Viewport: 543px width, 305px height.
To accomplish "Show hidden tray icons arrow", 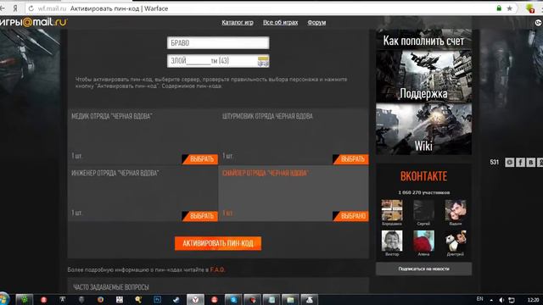I will pyautogui.click(x=491, y=300).
